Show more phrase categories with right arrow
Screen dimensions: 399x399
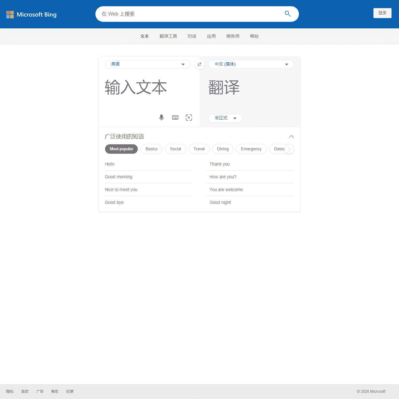coord(289,149)
